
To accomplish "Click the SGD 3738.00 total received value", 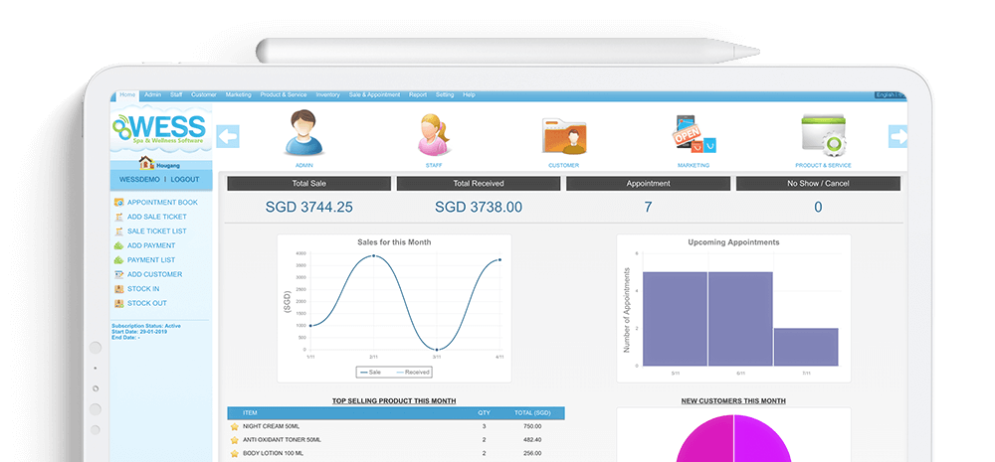I will click(479, 208).
